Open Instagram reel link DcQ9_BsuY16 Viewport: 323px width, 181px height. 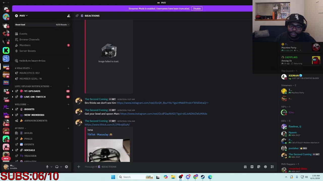pos(163,103)
